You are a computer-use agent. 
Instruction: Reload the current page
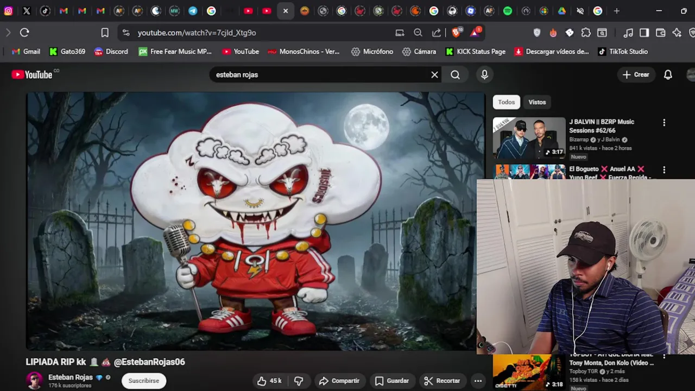tap(24, 33)
